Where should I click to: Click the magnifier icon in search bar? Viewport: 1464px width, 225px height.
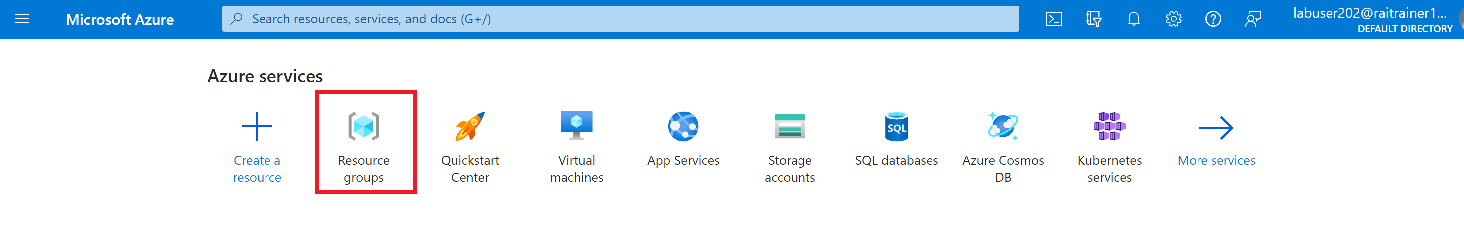point(237,19)
